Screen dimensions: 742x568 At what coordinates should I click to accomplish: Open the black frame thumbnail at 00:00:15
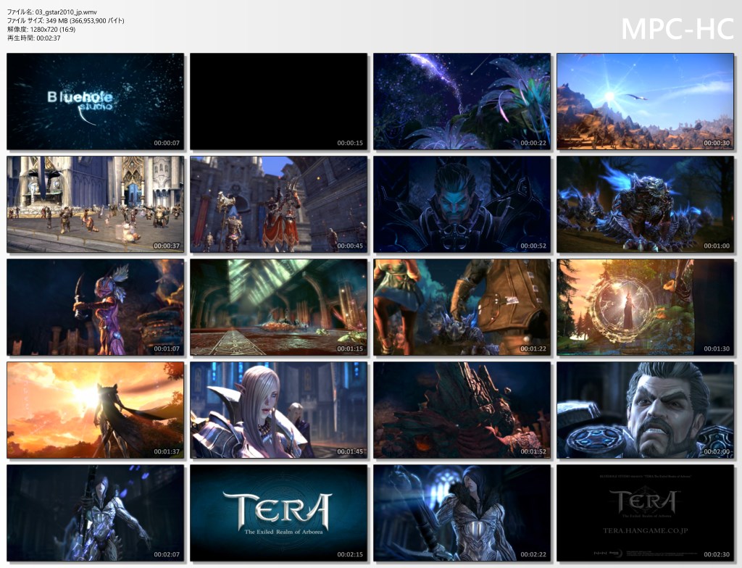point(279,101)
